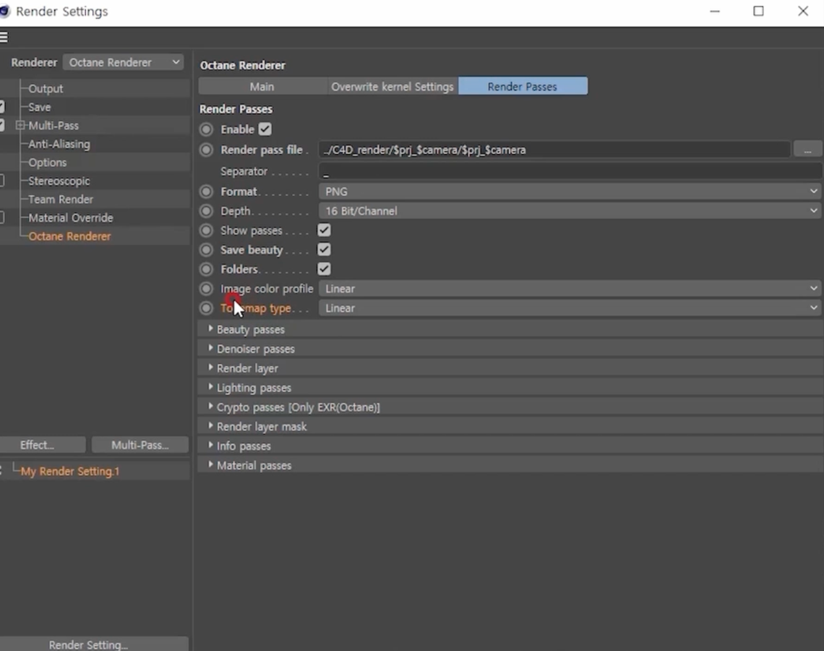
Task: Click the animation dot beside Enable
Action: point(207,129)
